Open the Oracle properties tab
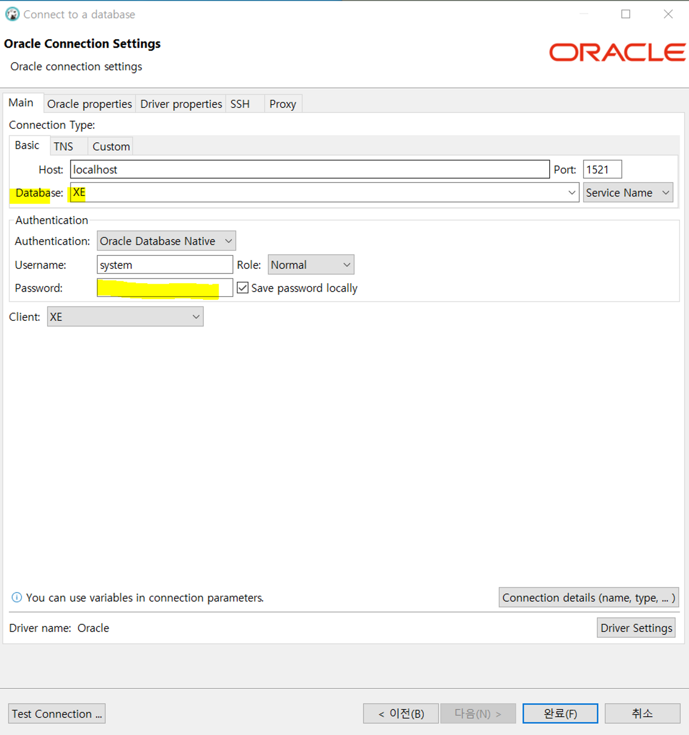 [90, 104]
